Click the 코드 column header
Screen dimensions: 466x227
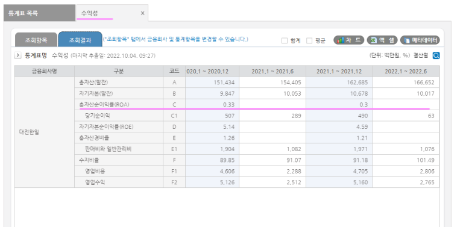click(x=174, y=72)
